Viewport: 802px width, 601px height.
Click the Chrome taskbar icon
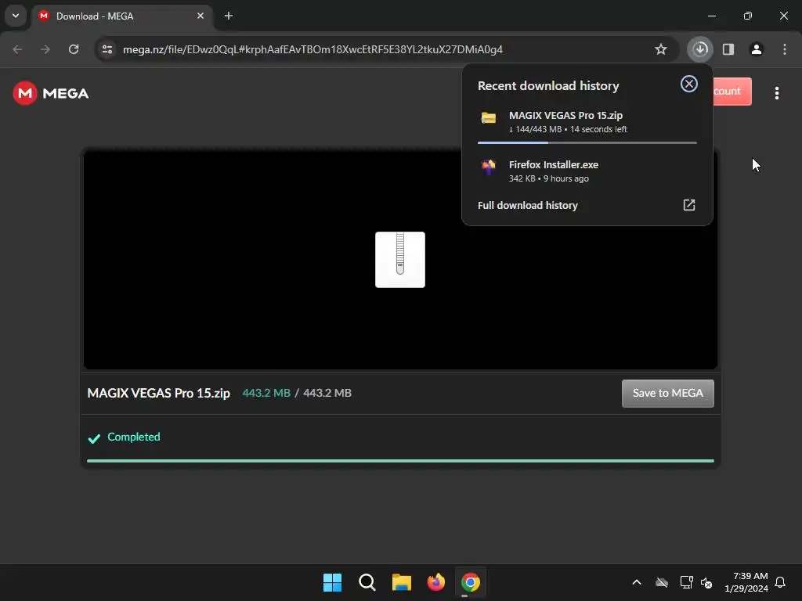point(470,582)
